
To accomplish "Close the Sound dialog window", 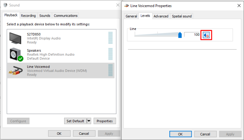I will point(117,5).
